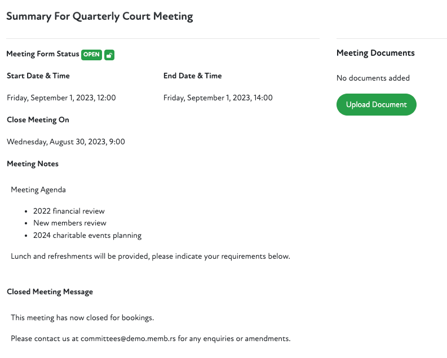
Task: Click the Meeting Documents heading
Action: pyautogui.click(x=375, y=53)
